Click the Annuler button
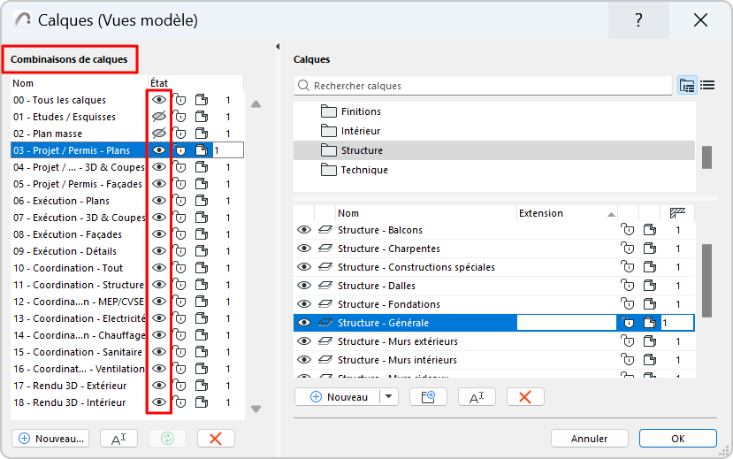 (x=589, y=439)
